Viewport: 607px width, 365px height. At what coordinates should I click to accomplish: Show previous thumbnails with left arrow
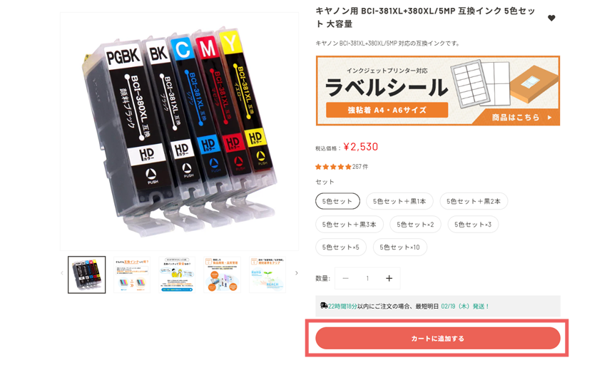coord(62,273)
